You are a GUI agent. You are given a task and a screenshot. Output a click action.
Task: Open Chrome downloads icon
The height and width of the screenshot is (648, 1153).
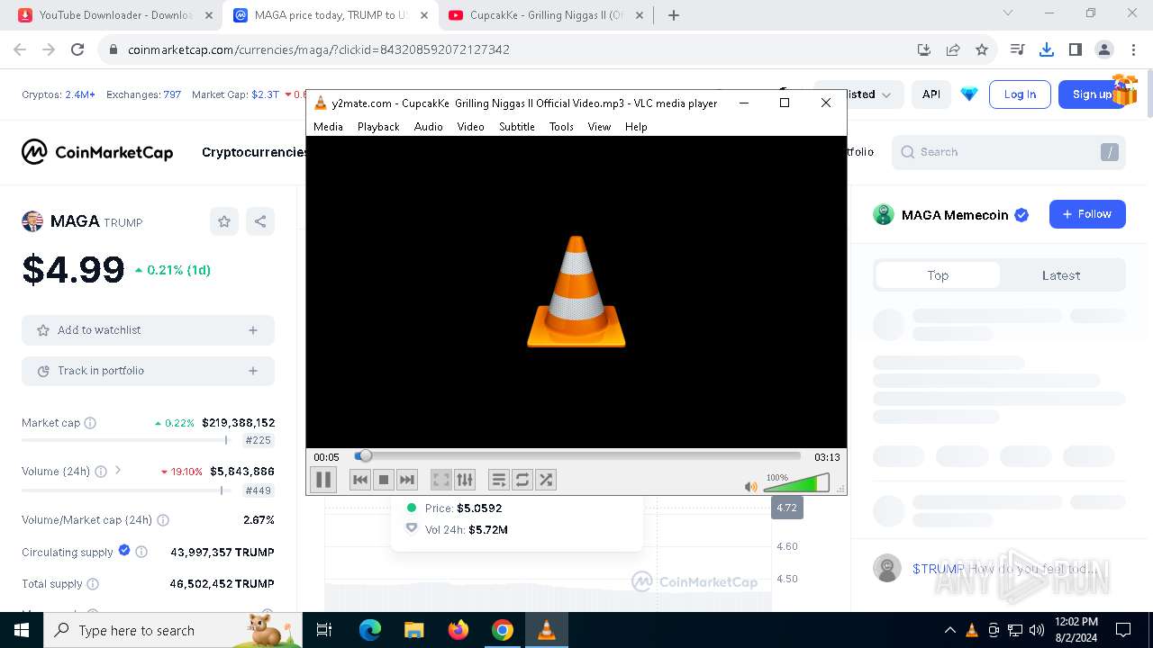click(x=1047, y=49)
